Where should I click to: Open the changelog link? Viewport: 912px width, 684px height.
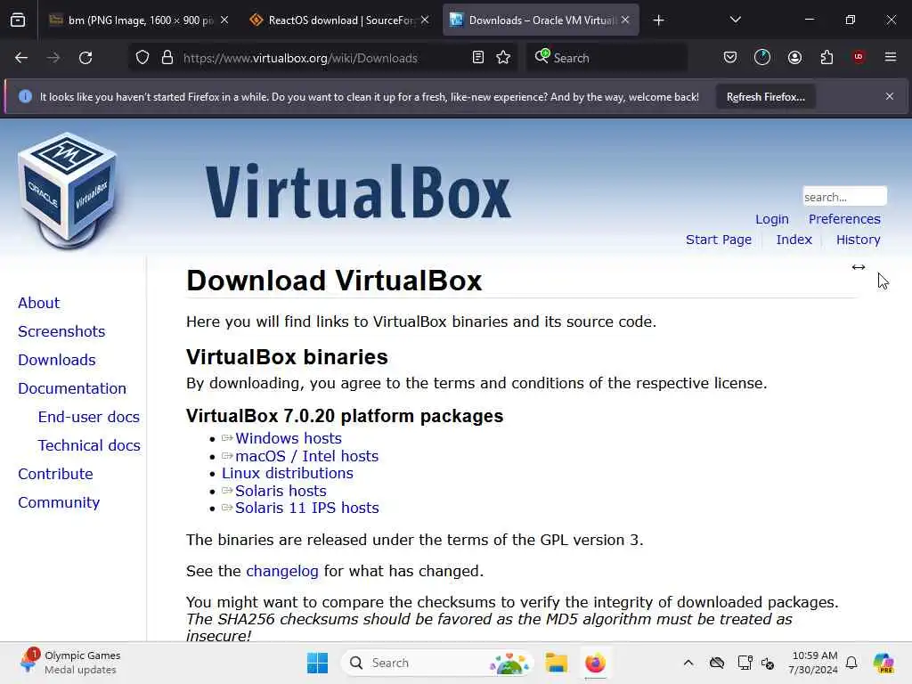(x=282, y=571)
